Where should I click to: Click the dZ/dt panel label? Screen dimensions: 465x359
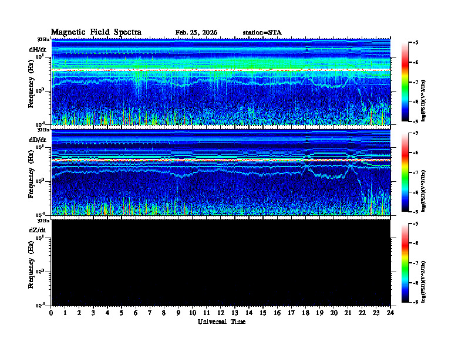(38, 230)
